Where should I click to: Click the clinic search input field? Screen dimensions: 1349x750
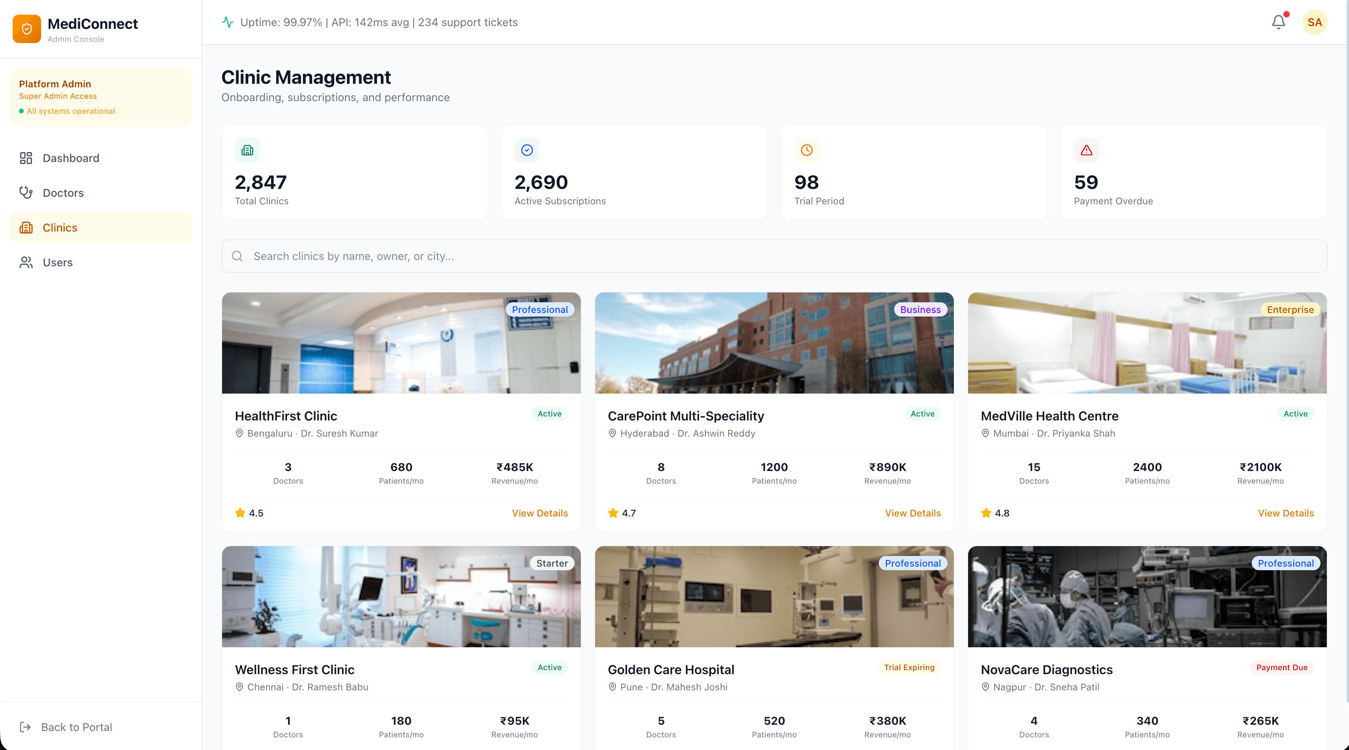click(524, 256)
